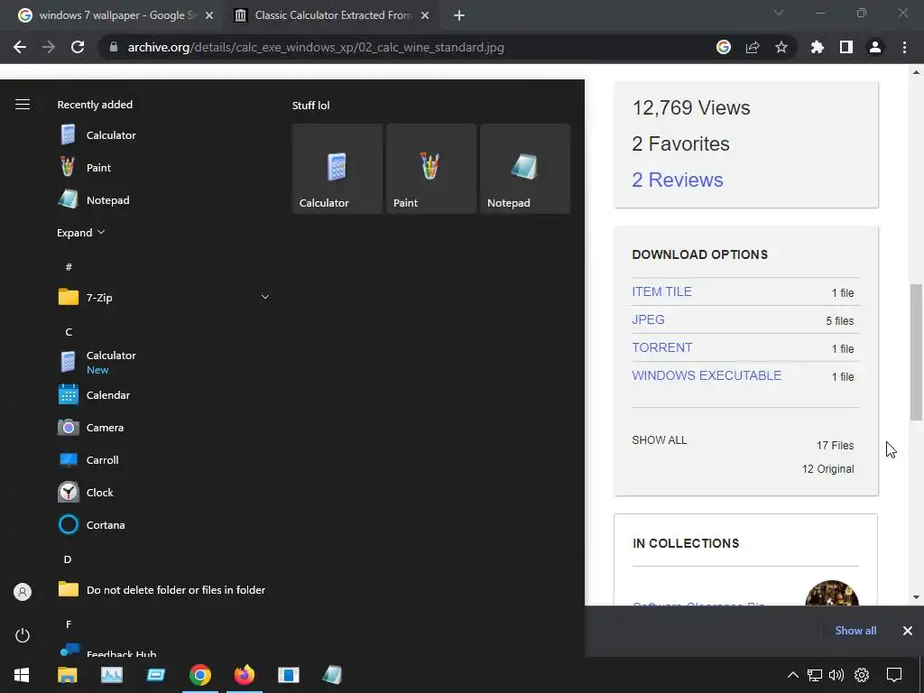Open Calculator tile in Stuff lol group

pyautogui.click(x=337, y=169)
